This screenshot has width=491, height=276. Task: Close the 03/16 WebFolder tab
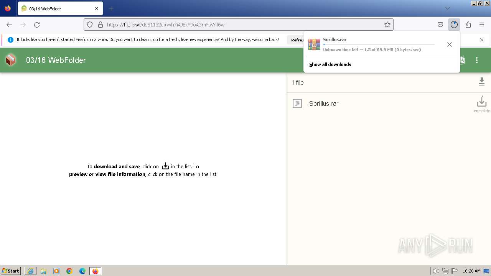pyautogui.click(x=97, y=8)
